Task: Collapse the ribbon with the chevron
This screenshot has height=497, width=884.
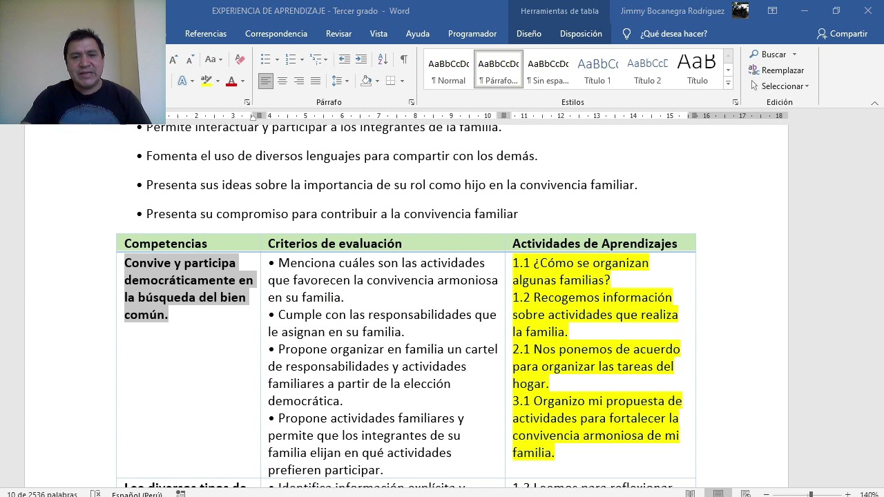Action: click(874, 103)
